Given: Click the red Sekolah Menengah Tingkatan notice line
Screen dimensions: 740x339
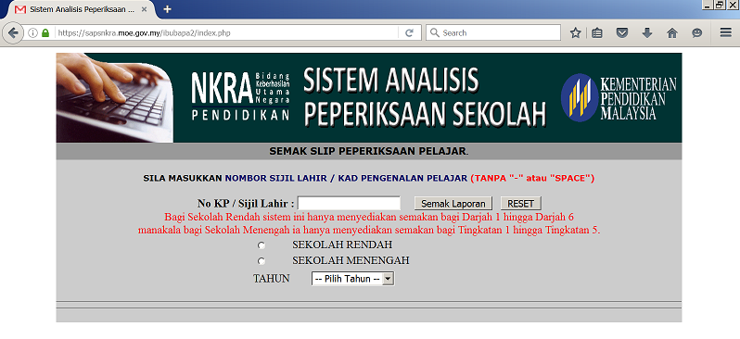Looking at the screenshot, I should click(x=369, y=231).
